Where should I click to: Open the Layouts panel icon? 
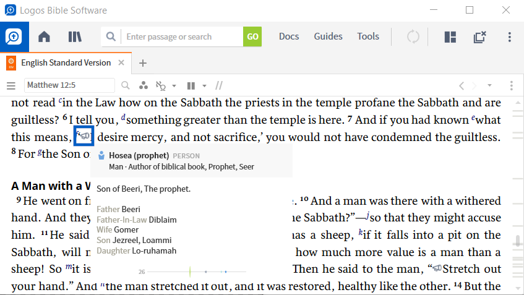(450, 36)
